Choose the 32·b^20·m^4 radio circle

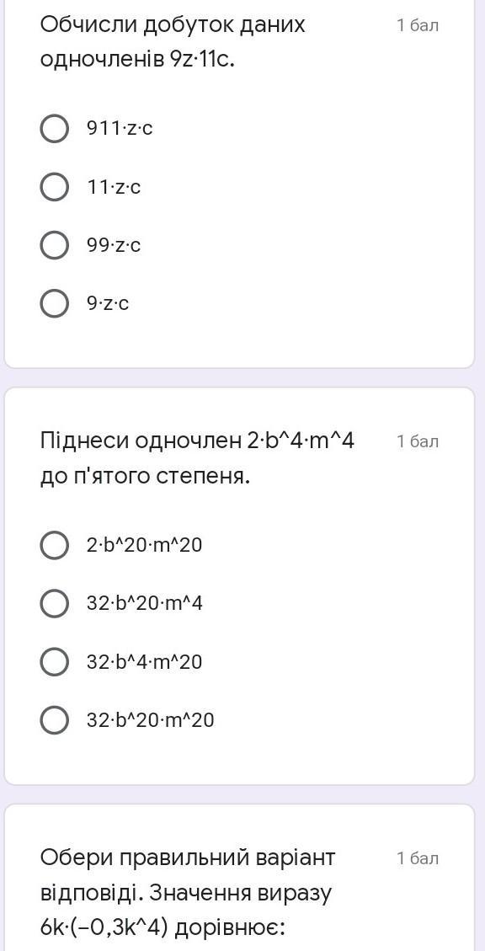[54, 603]
